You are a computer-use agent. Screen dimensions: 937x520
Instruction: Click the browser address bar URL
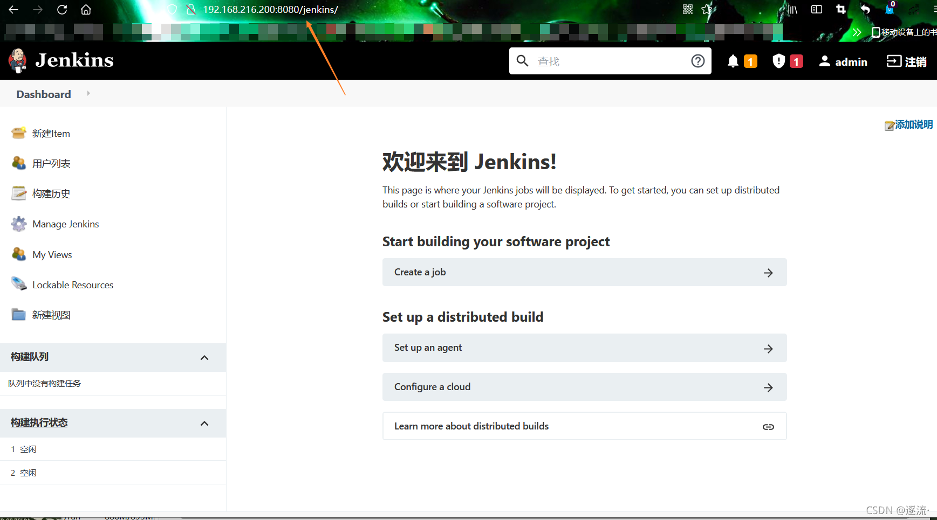[270, 10]
